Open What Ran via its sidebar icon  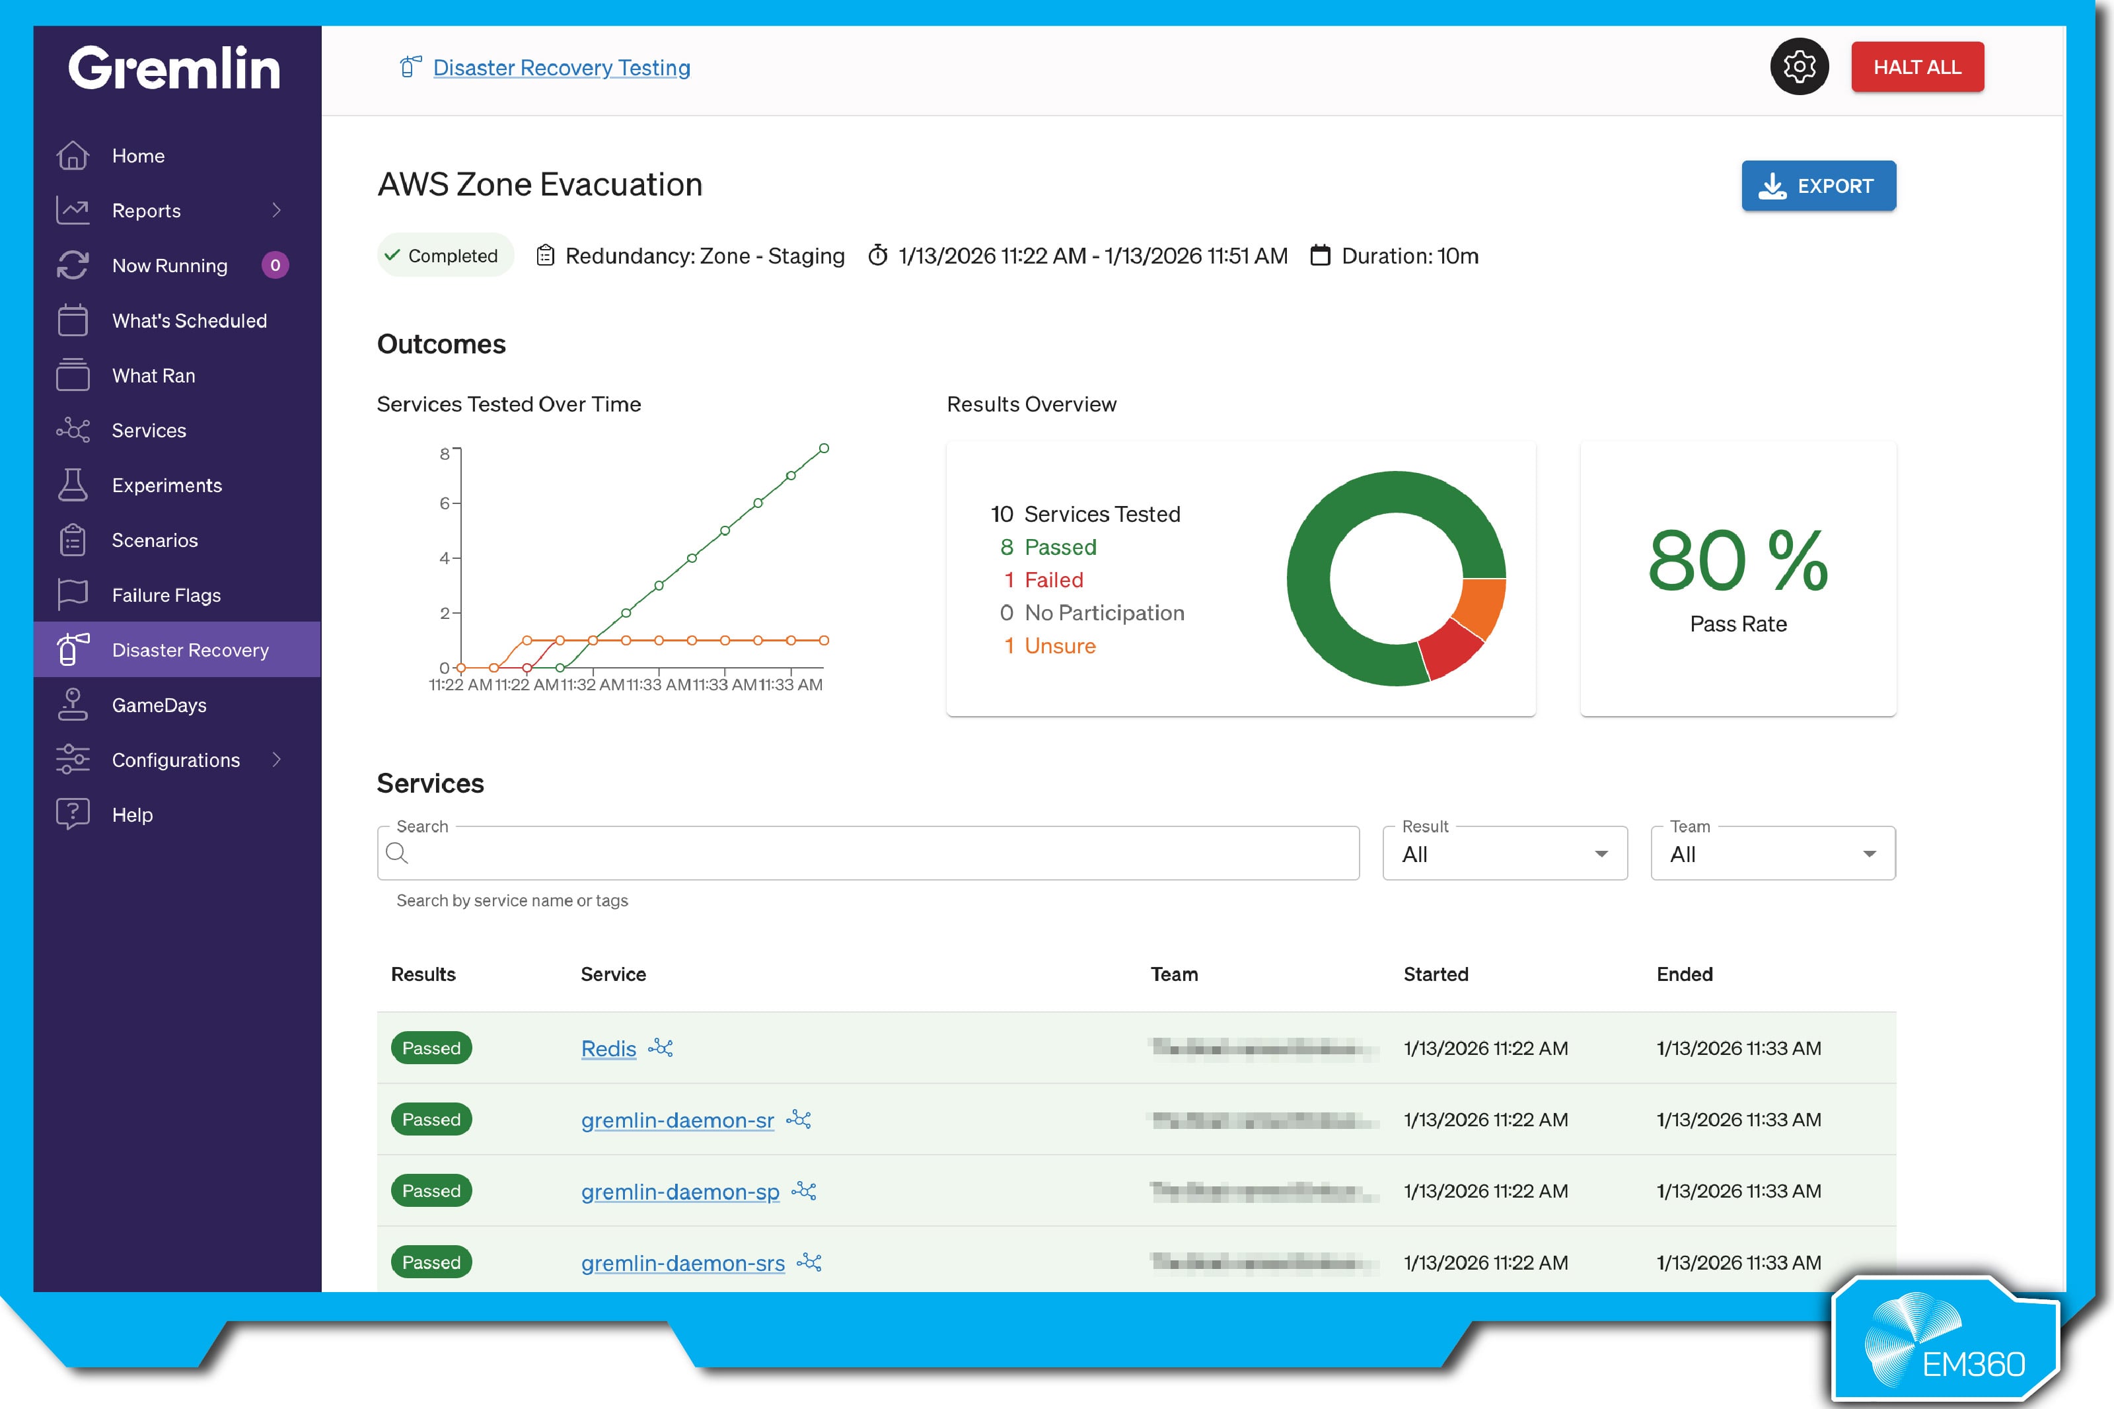[73, 376]
